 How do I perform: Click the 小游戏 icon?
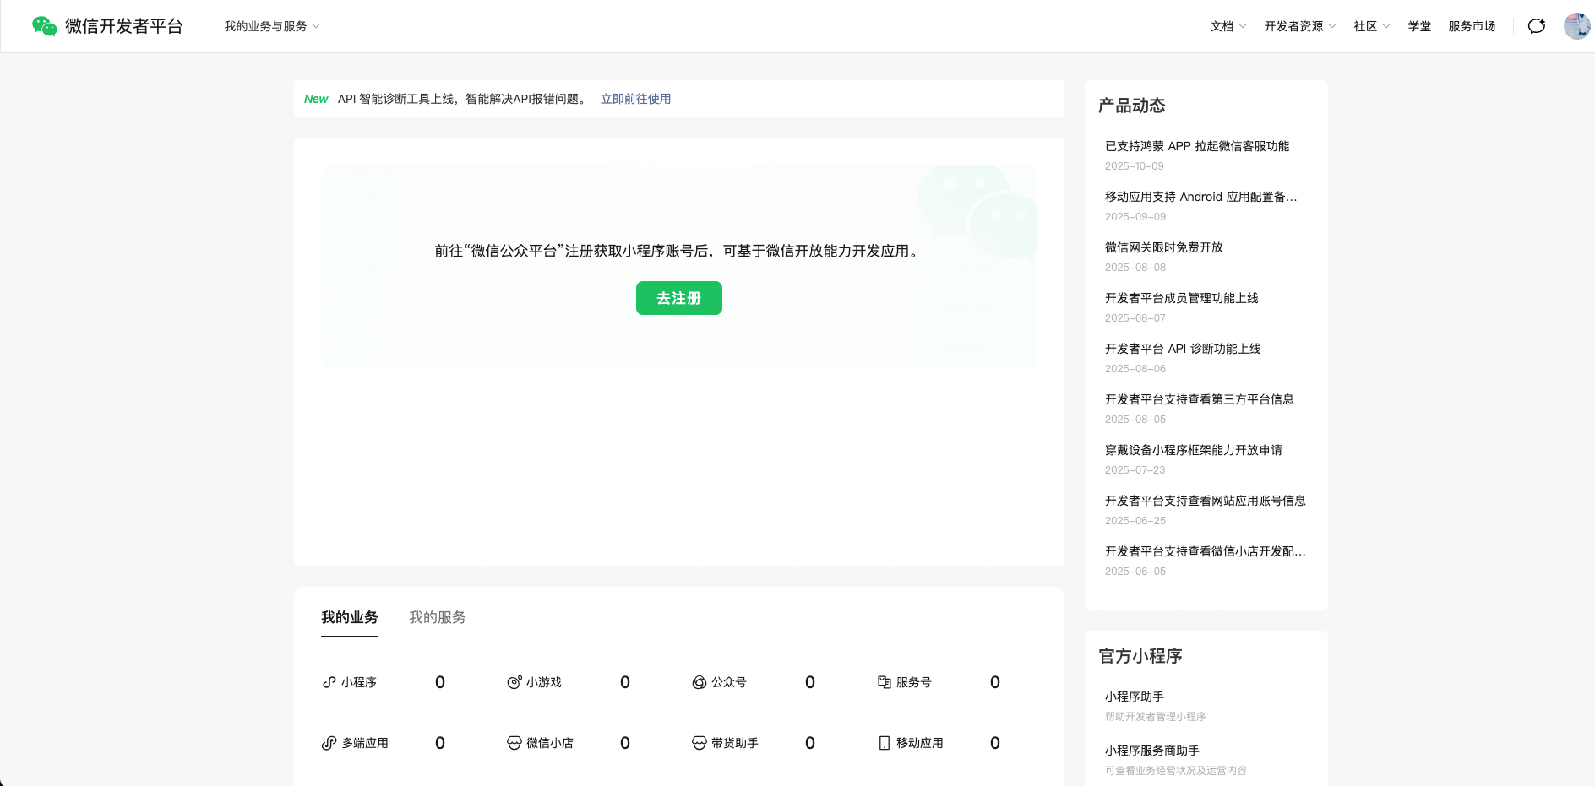tap(514, 682)
